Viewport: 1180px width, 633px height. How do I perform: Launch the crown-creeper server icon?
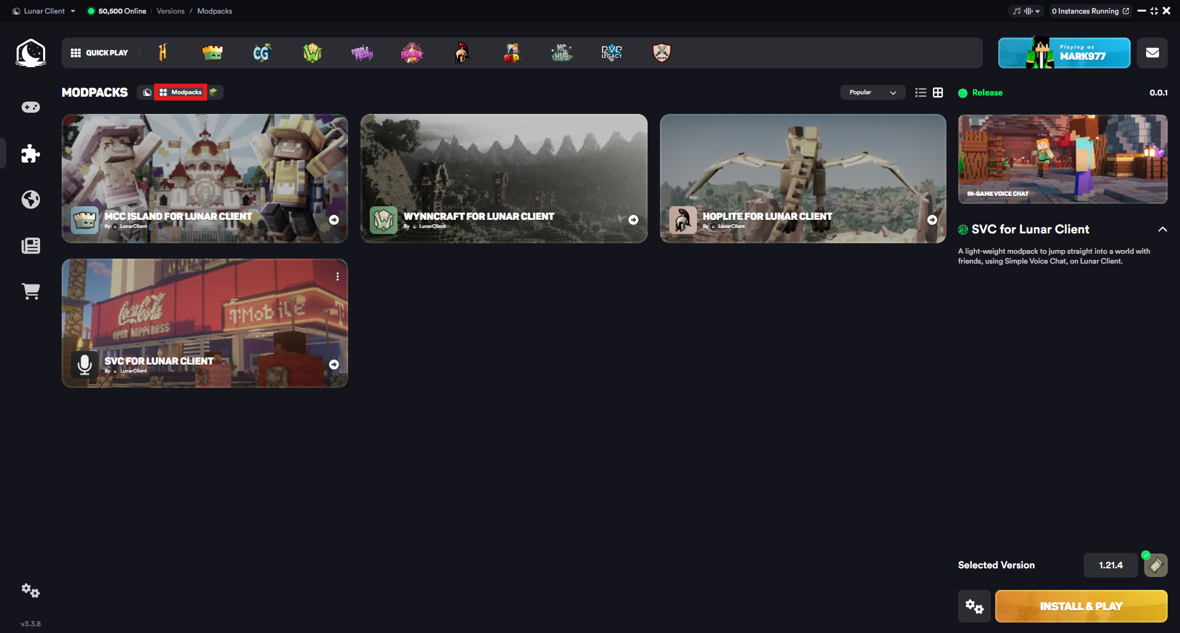pyautogui.click(x=213, y=53)
